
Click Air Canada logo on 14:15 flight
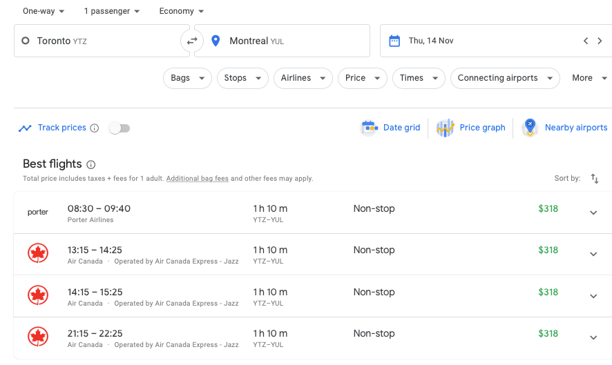pos(38,295)
